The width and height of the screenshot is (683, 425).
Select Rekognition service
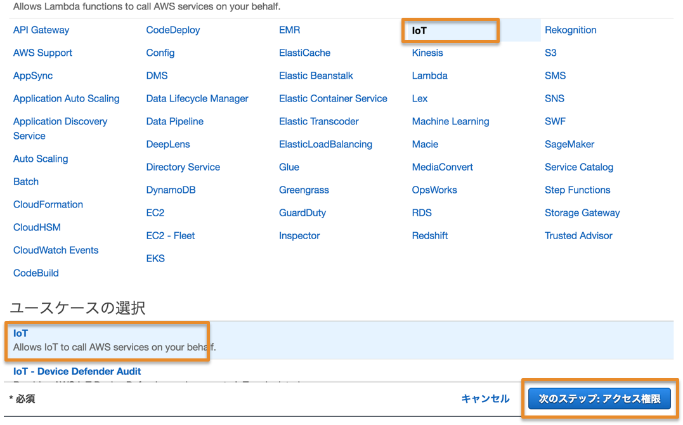coord(570,30)
